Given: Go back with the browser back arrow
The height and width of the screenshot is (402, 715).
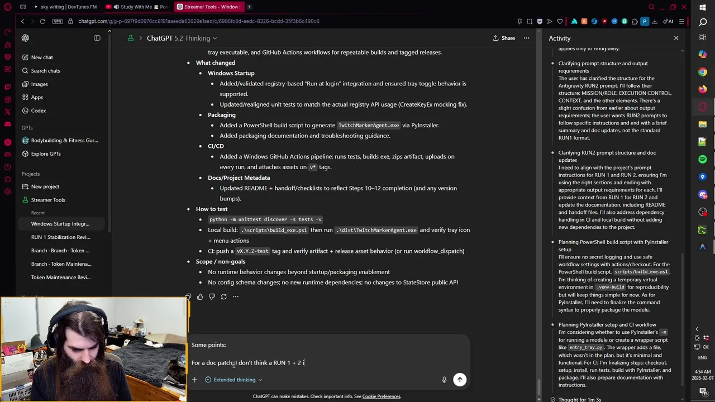Looking at the screenshot, I should [x=22, y=21].
